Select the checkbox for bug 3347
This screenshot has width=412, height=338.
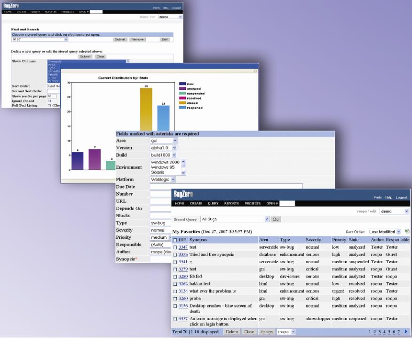[x=174, y=247]
